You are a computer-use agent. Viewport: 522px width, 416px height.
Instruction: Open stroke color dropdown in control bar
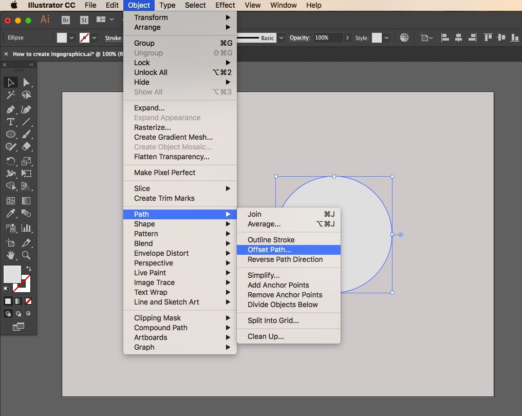[x=94, y=37]
